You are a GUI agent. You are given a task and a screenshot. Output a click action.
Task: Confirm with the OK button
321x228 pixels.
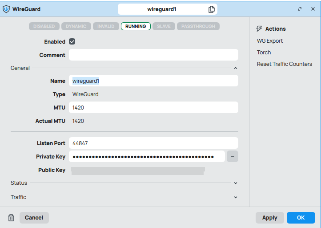(x=301, y=218)
